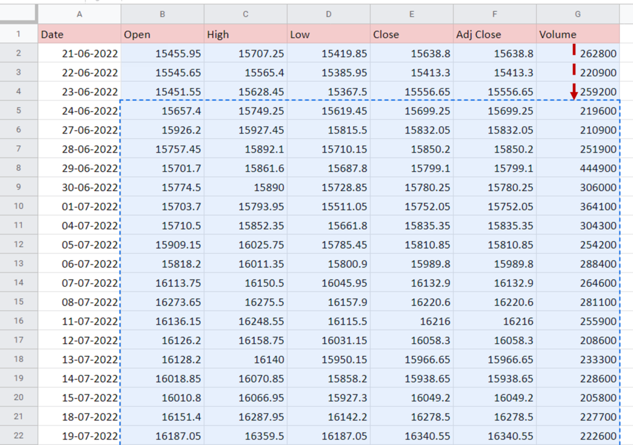Image resolution: width=633 pixels, height=445 pixels.
Task: Click the High value 16025.75
Action: 245,245
